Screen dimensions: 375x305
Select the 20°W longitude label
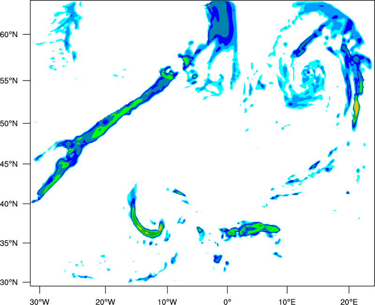tap(105, 302)
